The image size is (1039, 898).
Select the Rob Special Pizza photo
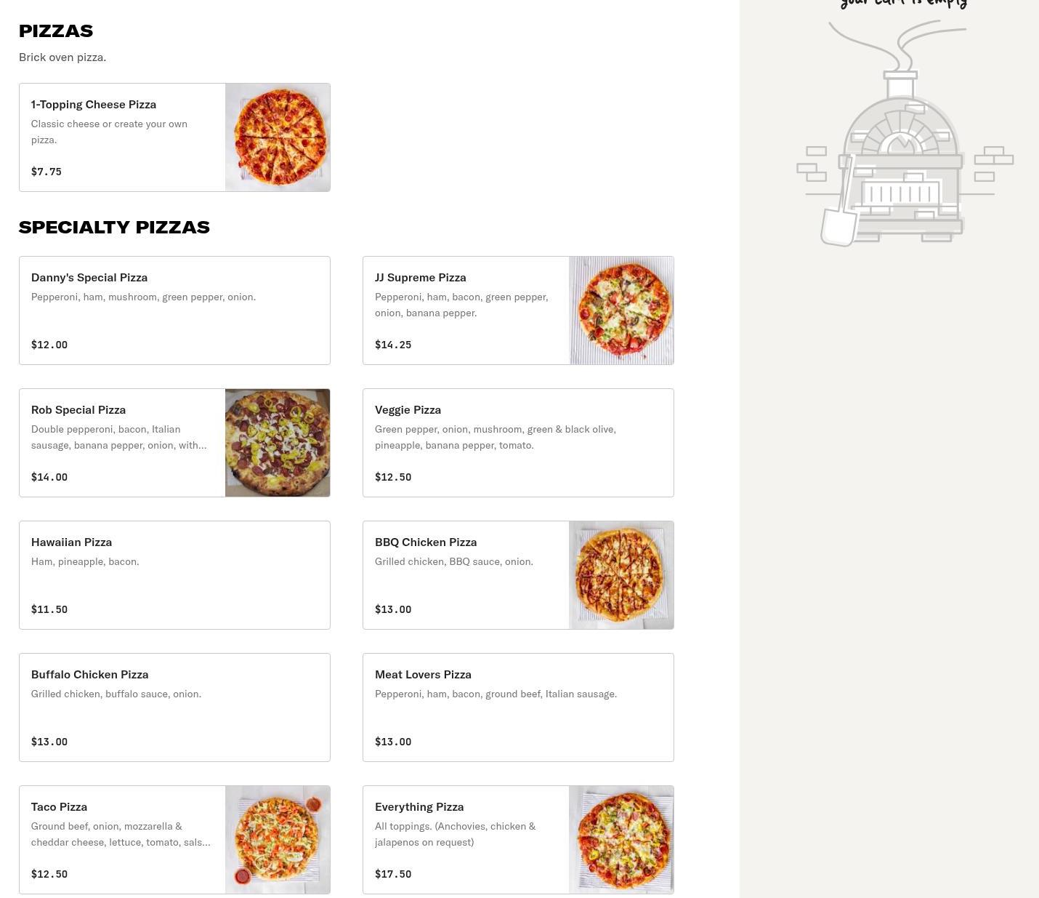(278, 443)
